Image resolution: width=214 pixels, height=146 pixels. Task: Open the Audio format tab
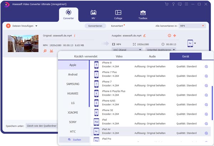(x=152, y=56)
